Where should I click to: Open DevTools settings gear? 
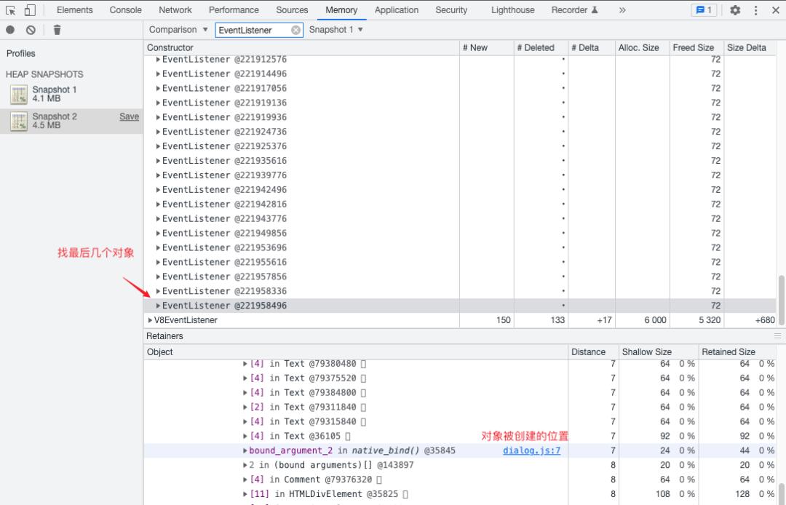point(735,10)
